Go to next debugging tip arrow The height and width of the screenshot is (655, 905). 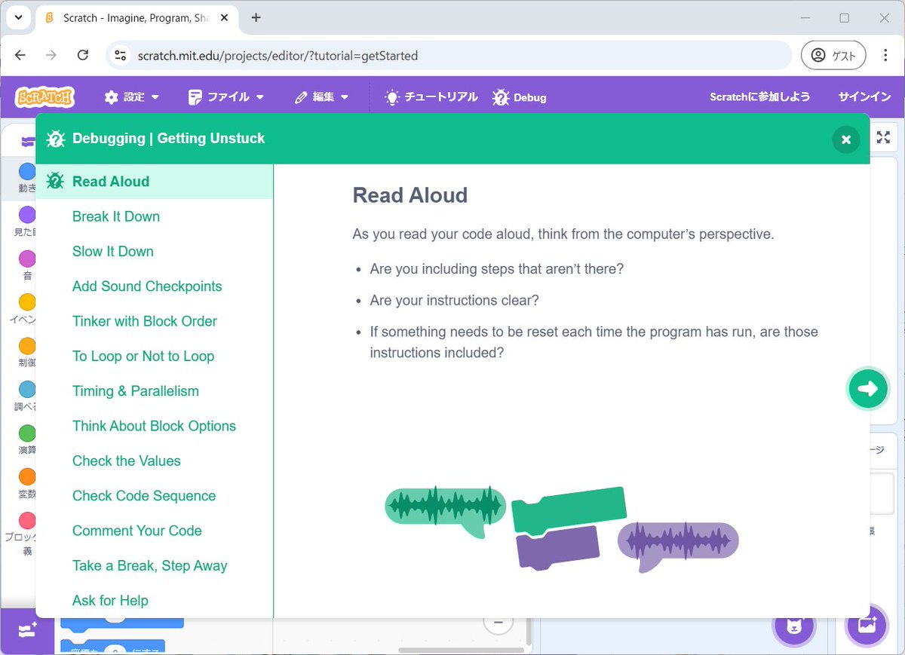coord(867,389)
